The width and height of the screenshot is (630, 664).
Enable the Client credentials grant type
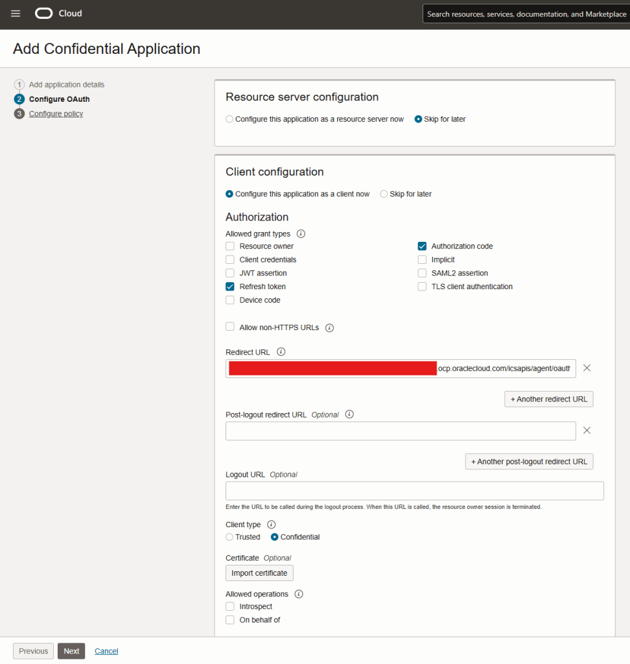(230, 260)
